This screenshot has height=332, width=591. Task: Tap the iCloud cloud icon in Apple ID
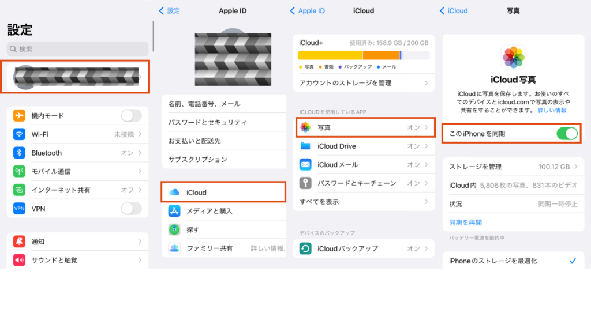click(x=174, y=193)
